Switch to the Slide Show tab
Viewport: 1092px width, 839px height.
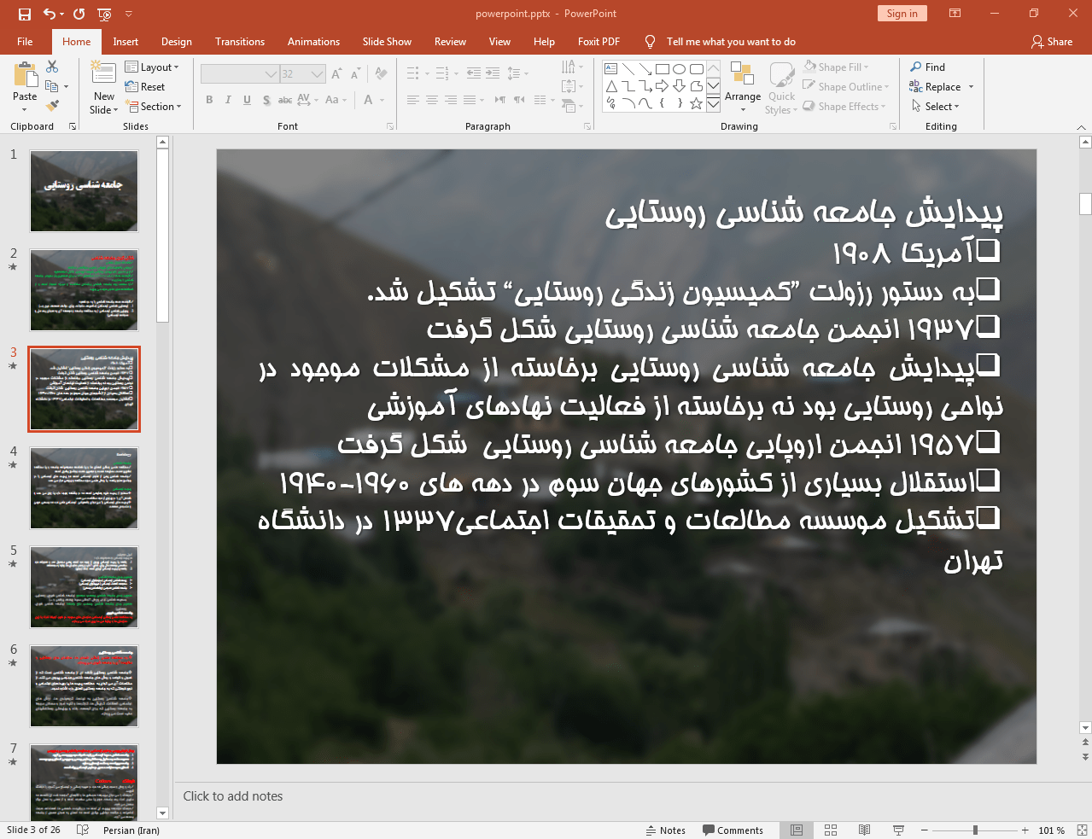387,41
